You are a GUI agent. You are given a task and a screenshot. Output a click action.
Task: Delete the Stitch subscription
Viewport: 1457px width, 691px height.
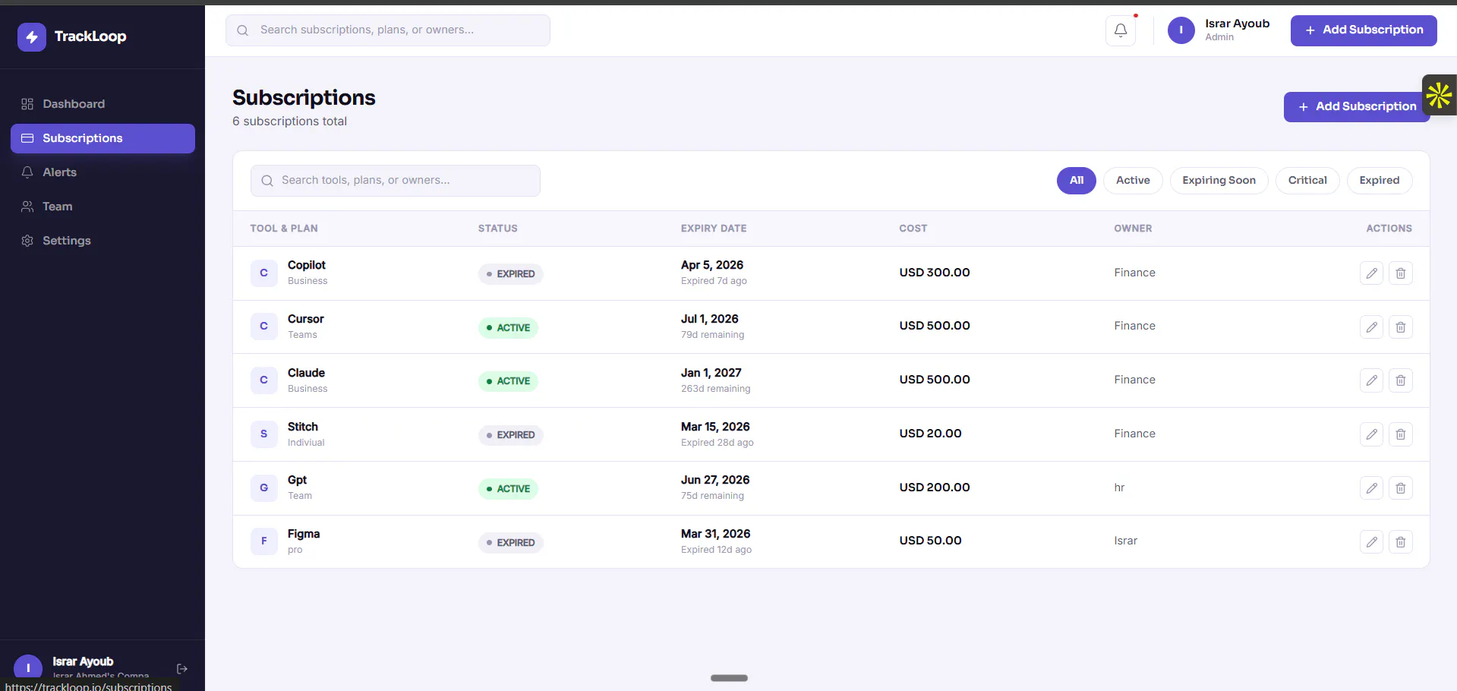click(x=1401, y=434)
